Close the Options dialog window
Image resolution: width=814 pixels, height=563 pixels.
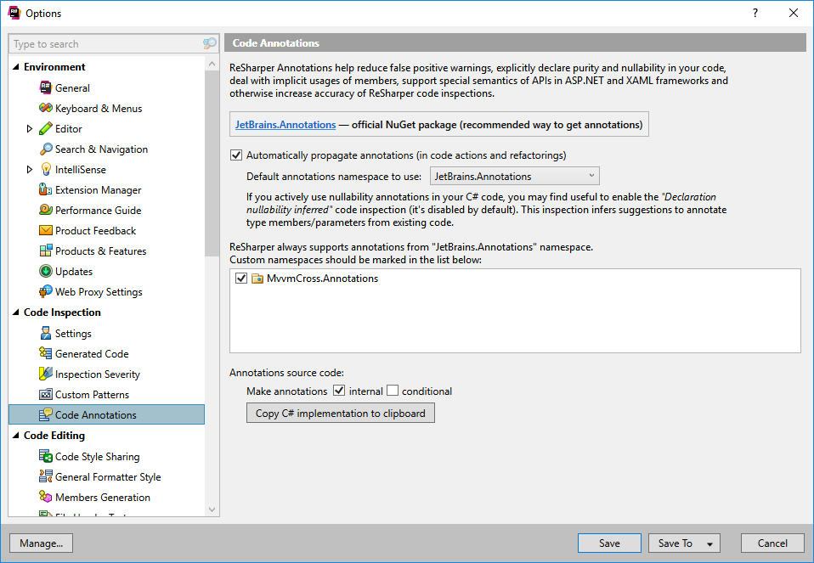[794, 13]
